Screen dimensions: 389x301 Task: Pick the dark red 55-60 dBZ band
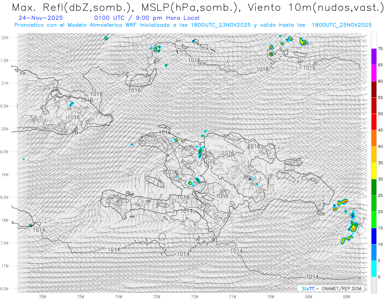pos(374,89)
